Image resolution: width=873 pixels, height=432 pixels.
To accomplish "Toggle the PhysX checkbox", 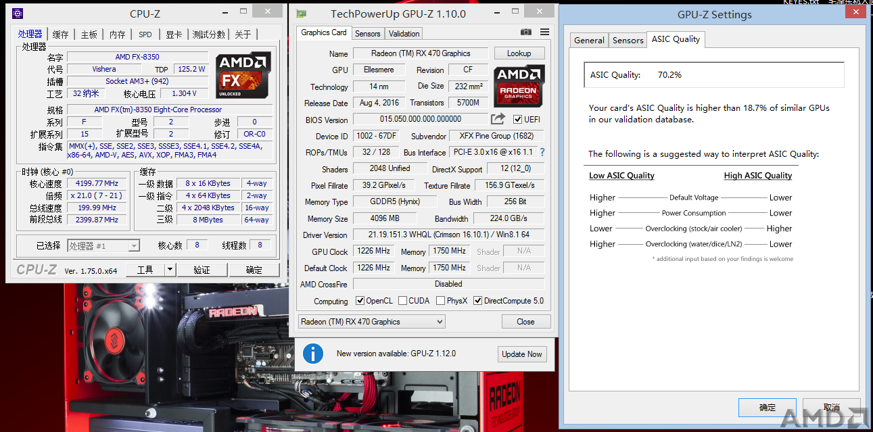I will pos(440,301).
